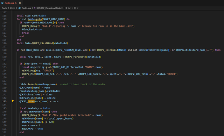Click line number 128 in the gutter
The width and height of the screenshot is (224, 136).
point(4,50)
